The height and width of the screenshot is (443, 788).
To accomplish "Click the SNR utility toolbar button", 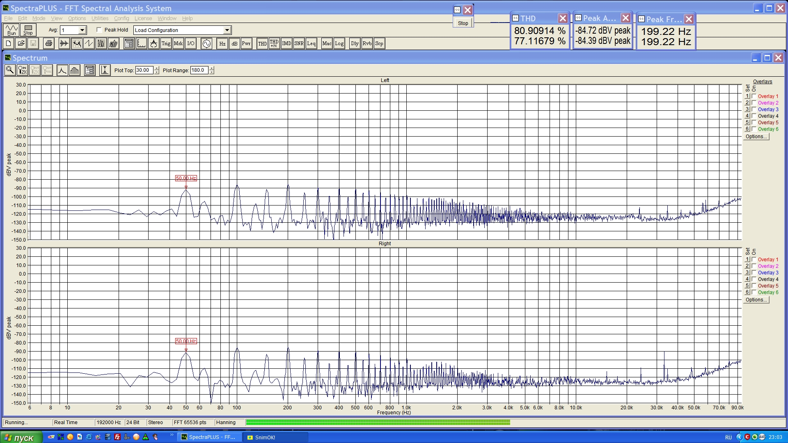I will [x=299, y=43].
